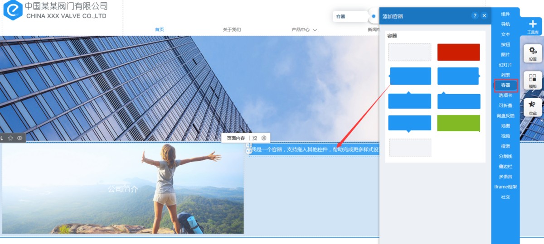This screenshot has width=544, height=244.
Task: Choose the top dashed-outline container style
Action: pyautogui.click(x=409, y=52)
